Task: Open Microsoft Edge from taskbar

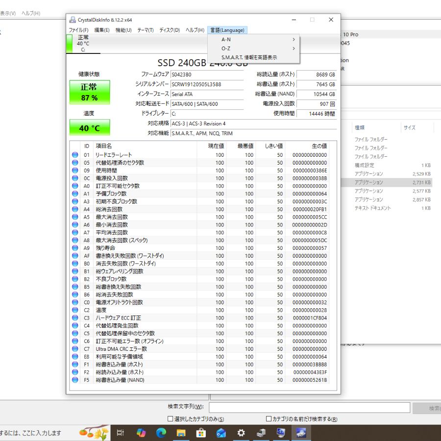Action: pyautogui.click(x=161, y=433)
